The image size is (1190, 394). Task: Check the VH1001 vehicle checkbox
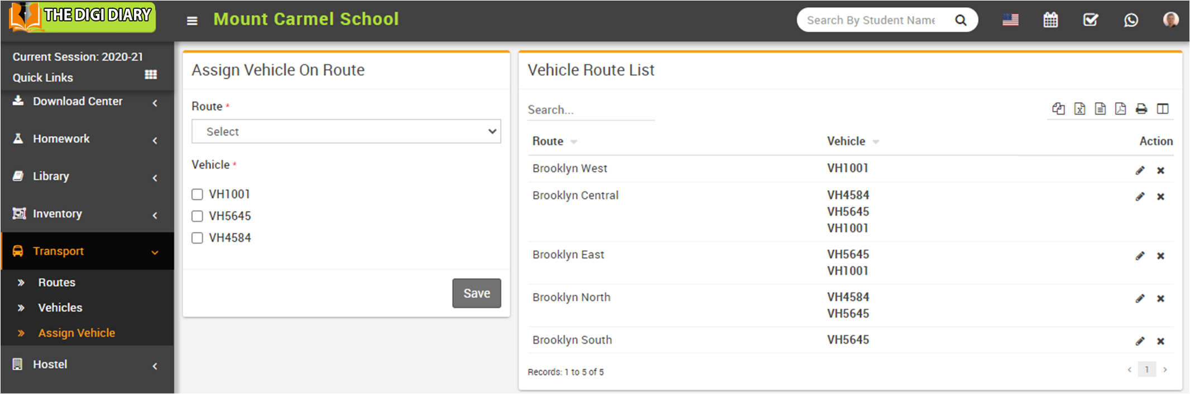click(197, 194)
